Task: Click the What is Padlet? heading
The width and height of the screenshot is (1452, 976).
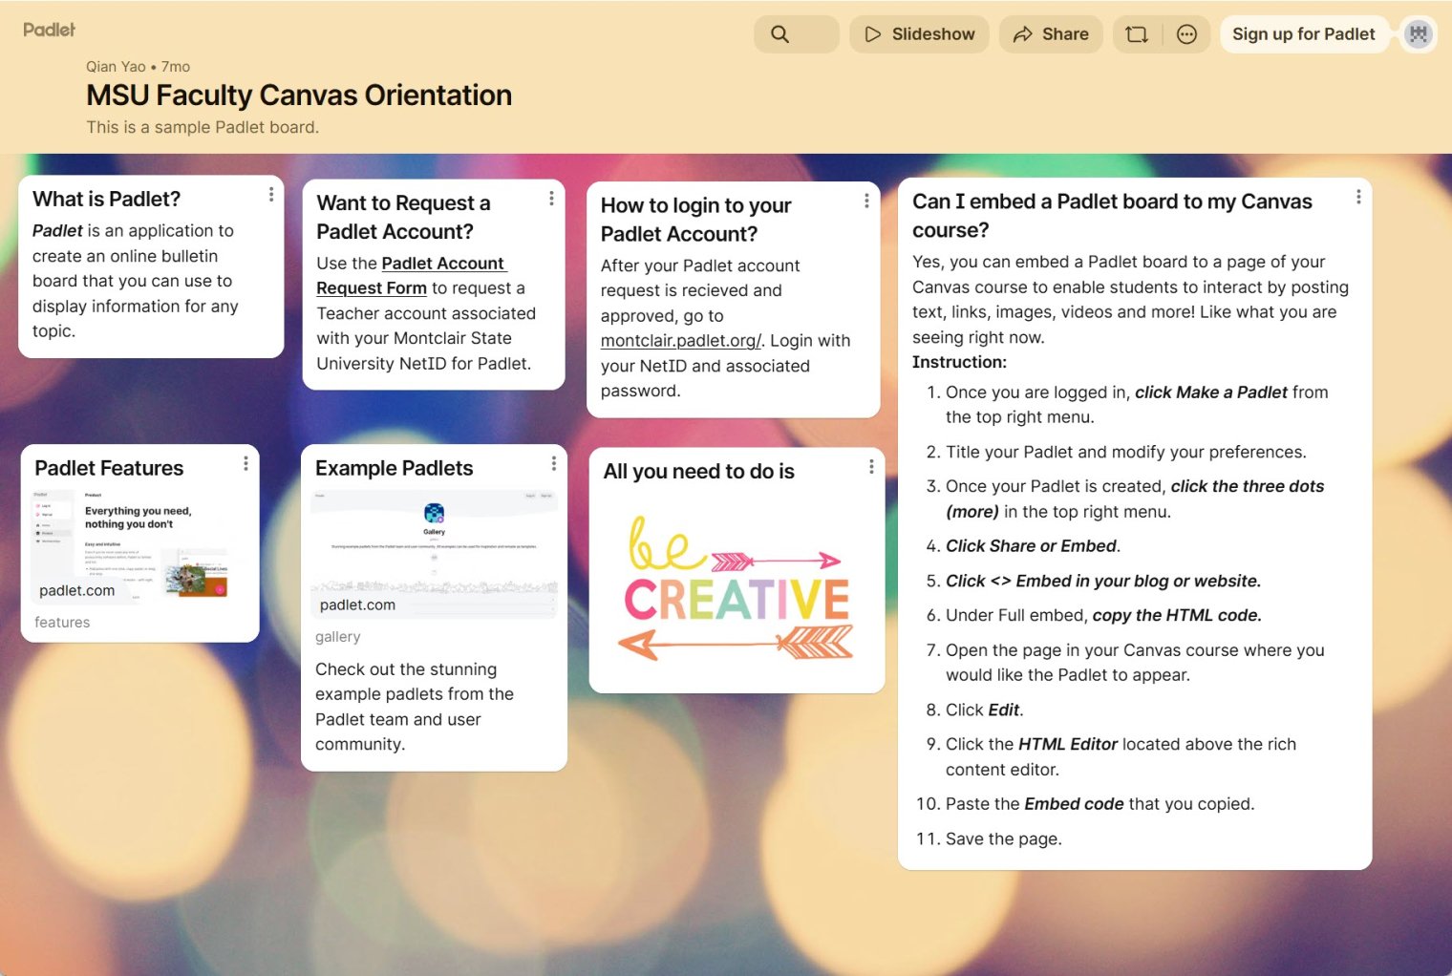Action: pyautogui.click(x=106, y=199)
